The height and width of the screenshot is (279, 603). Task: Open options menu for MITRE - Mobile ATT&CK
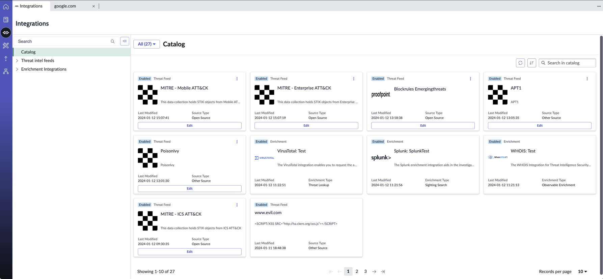[237, 79]
